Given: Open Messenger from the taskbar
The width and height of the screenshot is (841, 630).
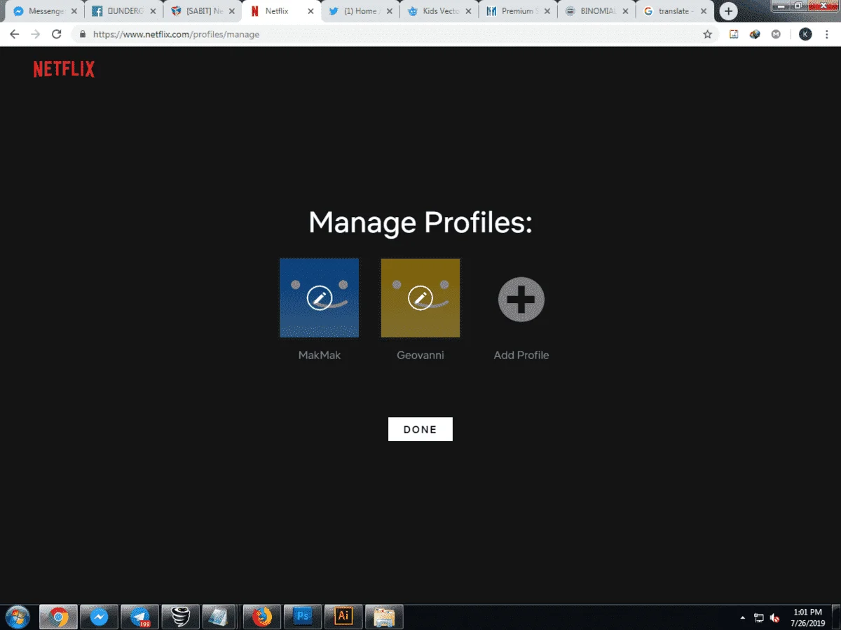Looking at the screenshot, I should pyautogui.click(x=99, y=617).
